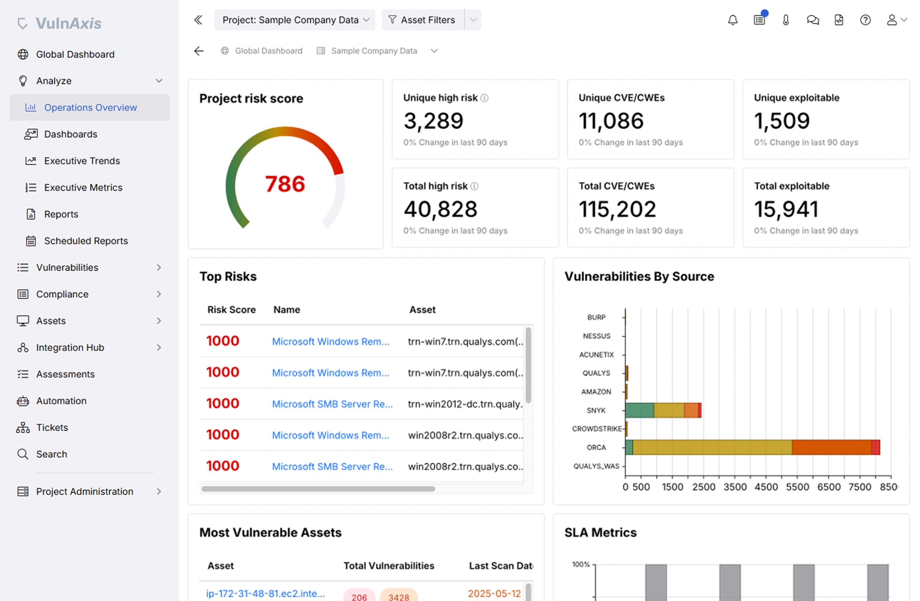Open the code file icon in top bar
Screen dimensions: 920x601
[838, 20]
